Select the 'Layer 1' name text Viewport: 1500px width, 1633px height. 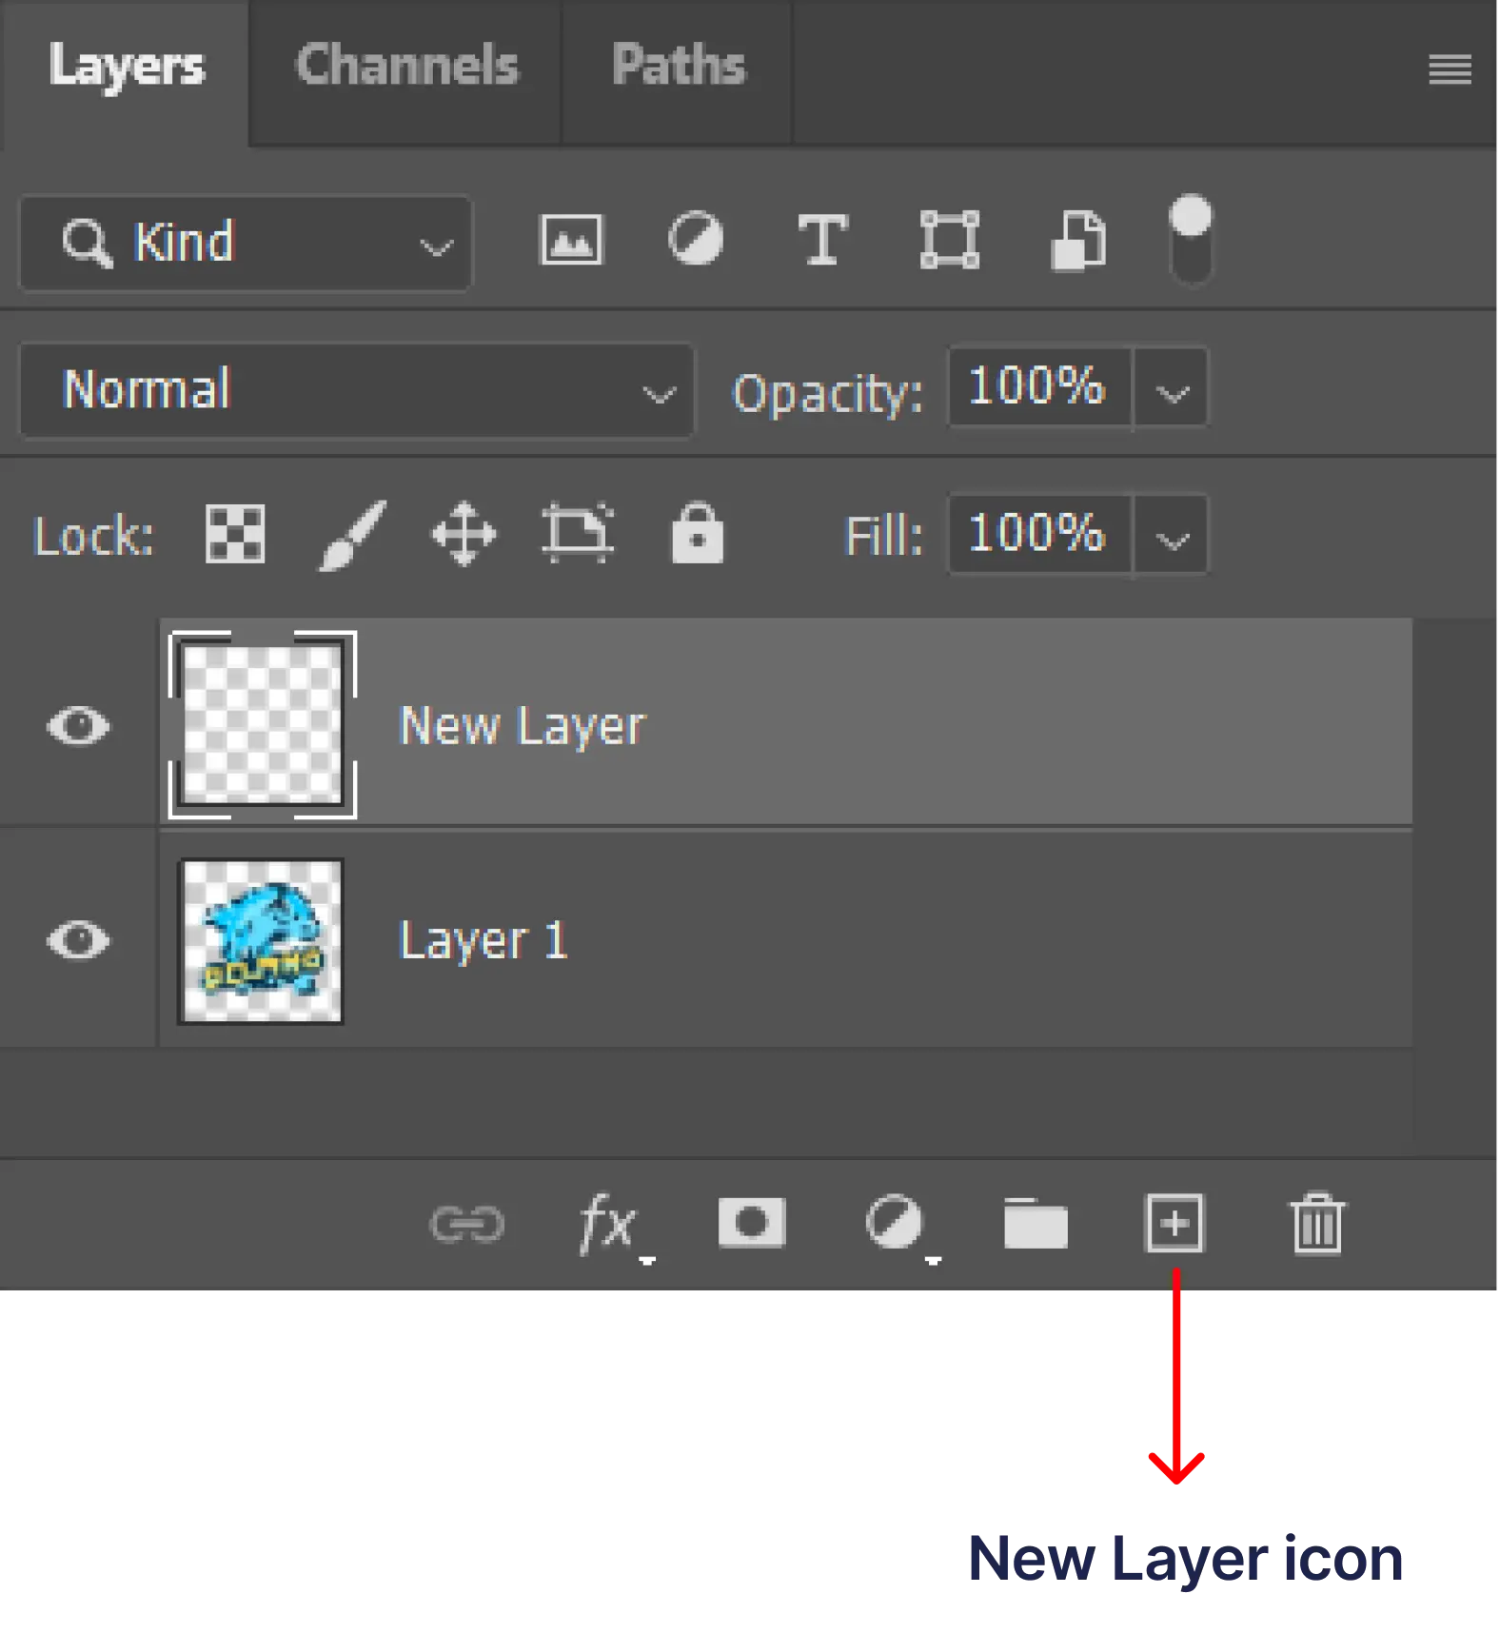tap(484, 942)
